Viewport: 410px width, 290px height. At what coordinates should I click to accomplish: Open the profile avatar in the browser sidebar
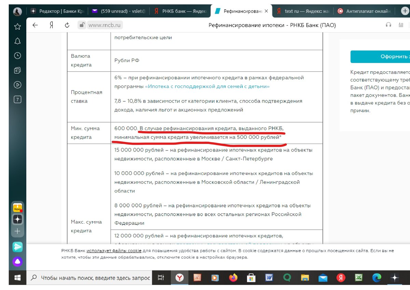[x=17, y=12]
